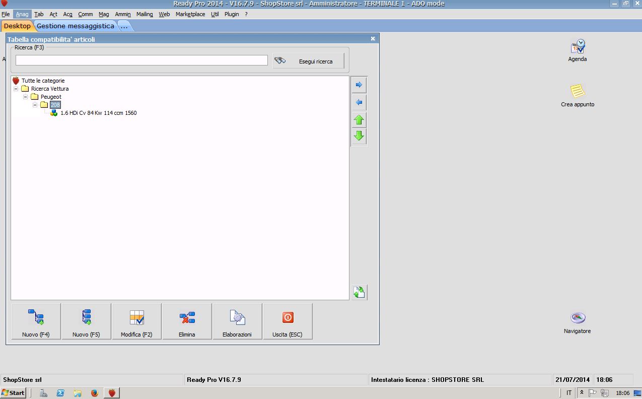Click status bar date 21/07/2014

(x=573, y=380)
